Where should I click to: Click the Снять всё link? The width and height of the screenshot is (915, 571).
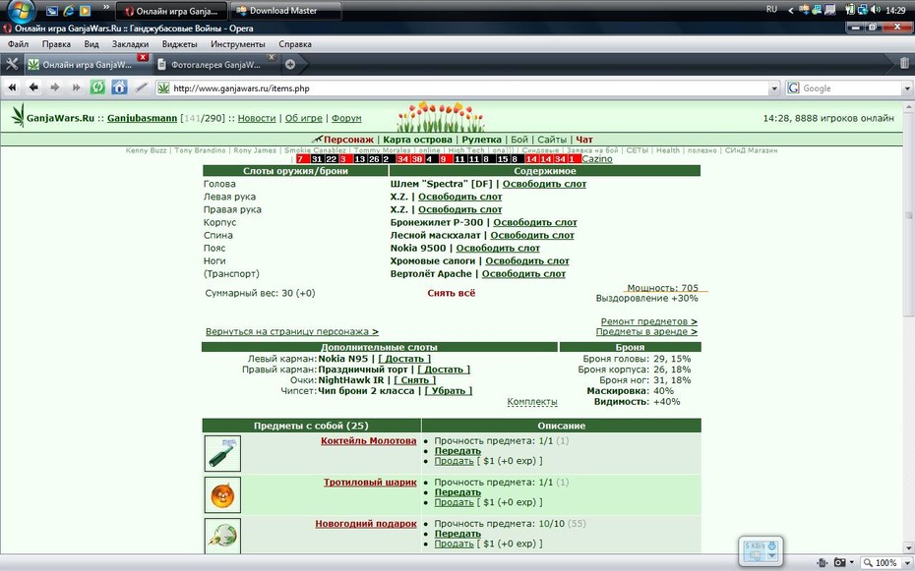(451, 293)
